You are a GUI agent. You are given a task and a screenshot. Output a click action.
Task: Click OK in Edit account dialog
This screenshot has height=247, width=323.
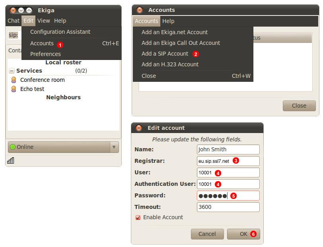tap(243, 234)
